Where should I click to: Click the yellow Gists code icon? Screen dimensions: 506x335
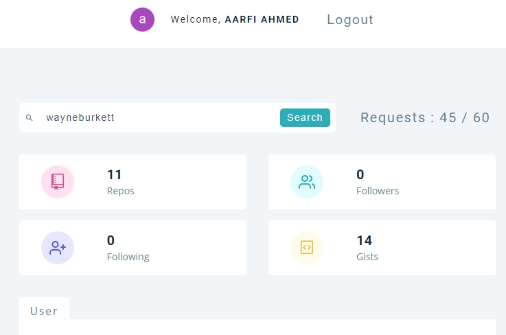(x=307, y=248)
